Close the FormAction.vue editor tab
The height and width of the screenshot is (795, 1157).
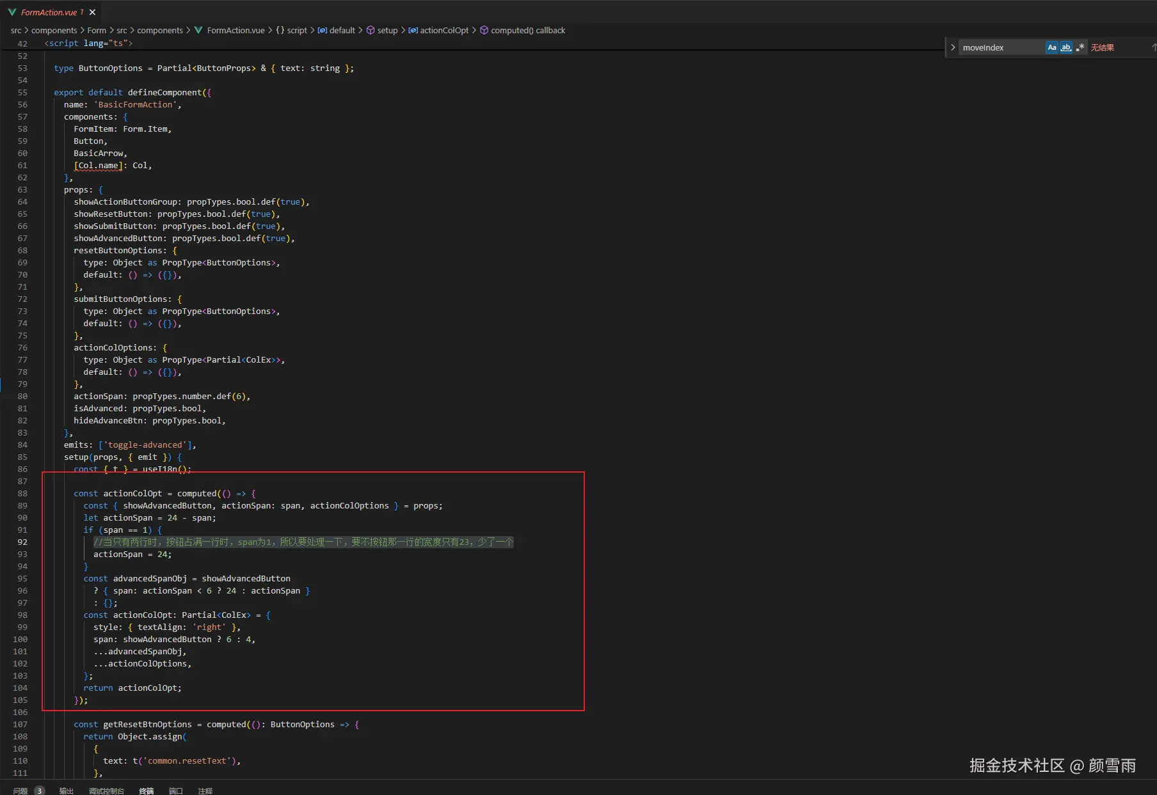(x=93, y=12)
